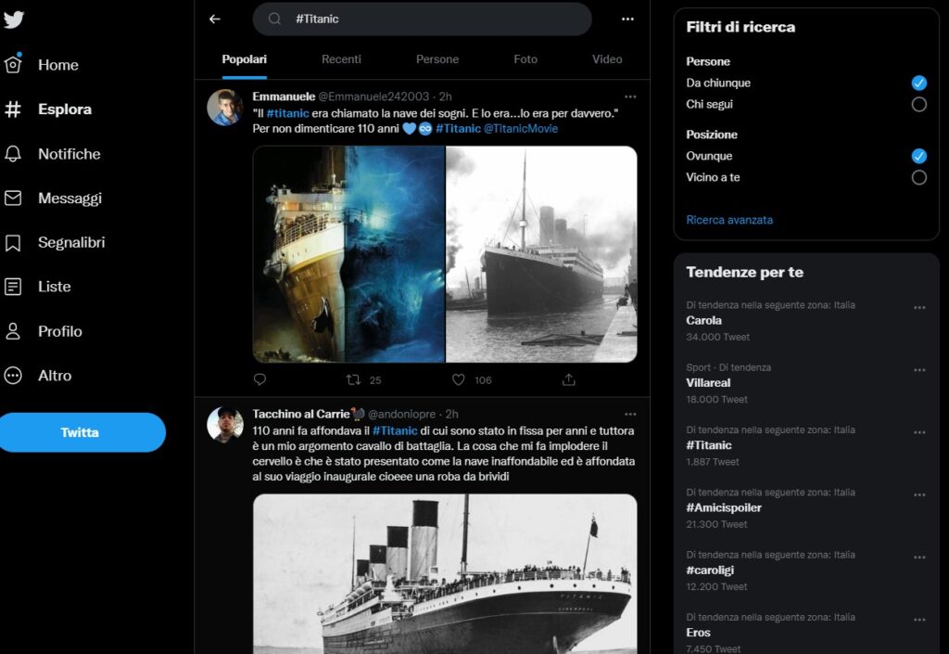Click #titanic hashtag in Emmanuele's tweet
This screenshot has height=654, width=949.
[x=287, y=113]
